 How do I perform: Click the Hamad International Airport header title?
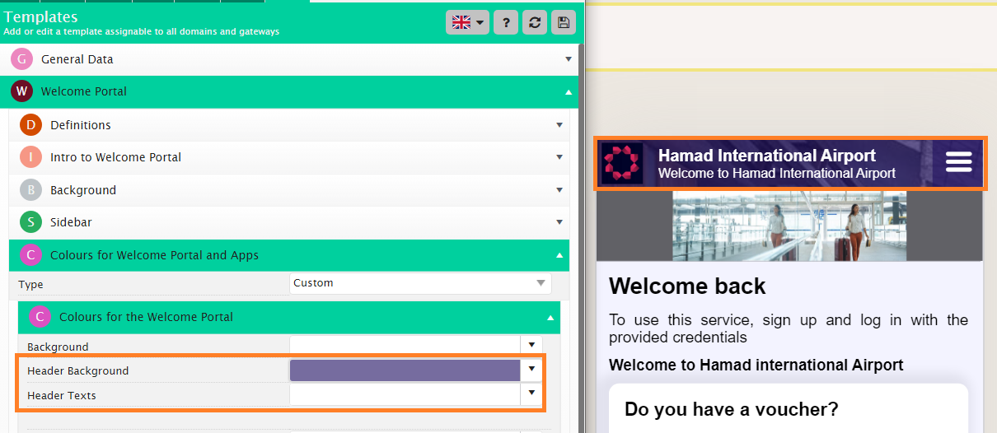click(767, 156)
